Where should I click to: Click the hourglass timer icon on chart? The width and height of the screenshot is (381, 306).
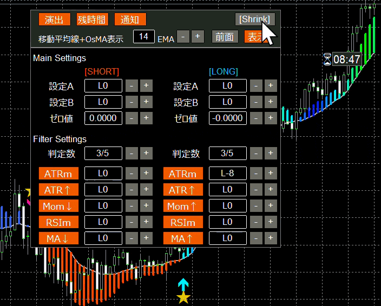coord(327,59)
